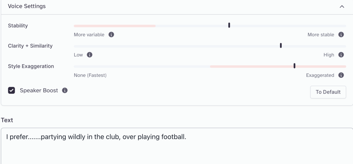353x164 pixels.
Task: Click the Text label above the input box
Action: pyautogui.click(x=7, y=120)
